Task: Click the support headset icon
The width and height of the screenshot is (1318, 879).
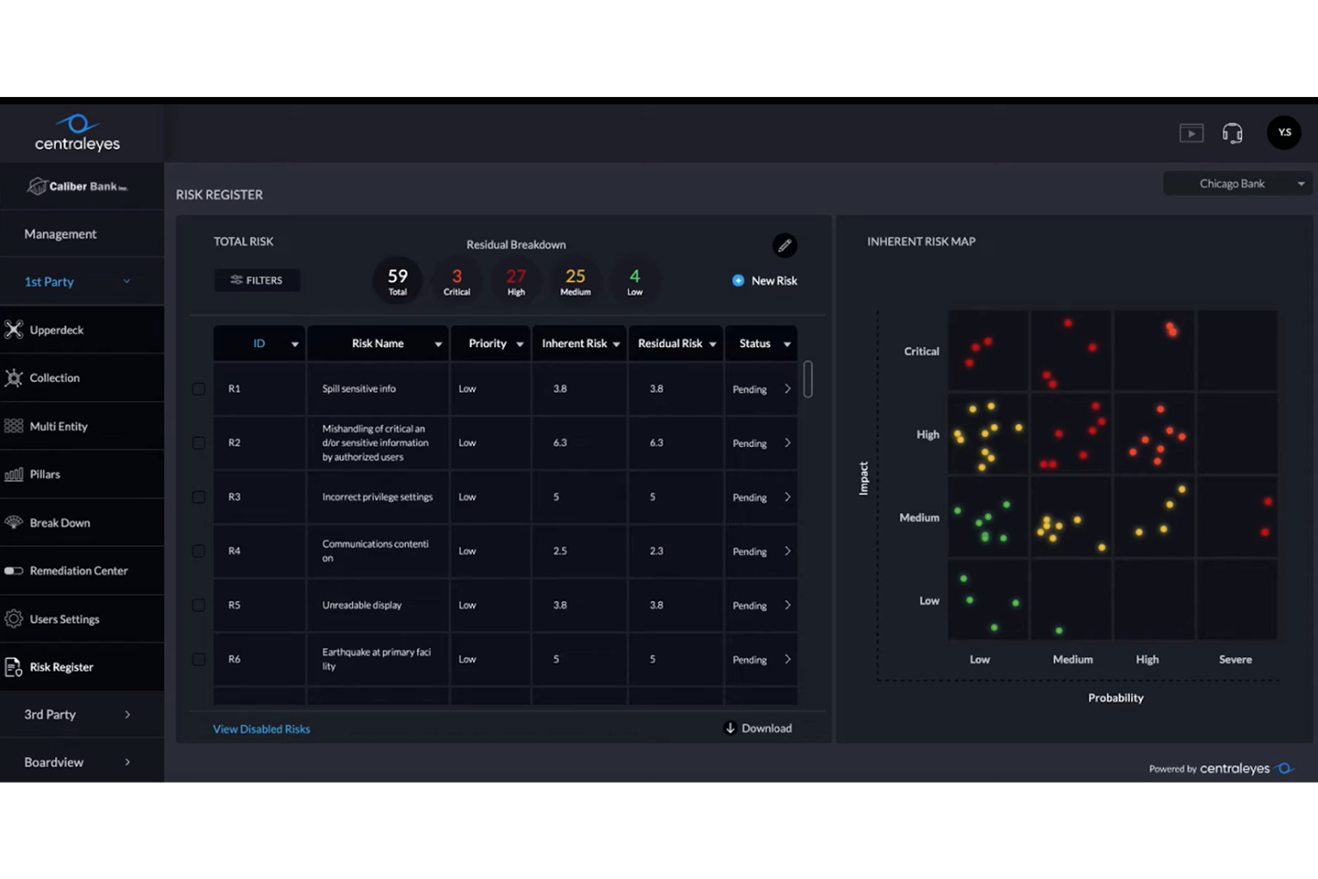Action: pyautogui.click(x=1233, y=132)
